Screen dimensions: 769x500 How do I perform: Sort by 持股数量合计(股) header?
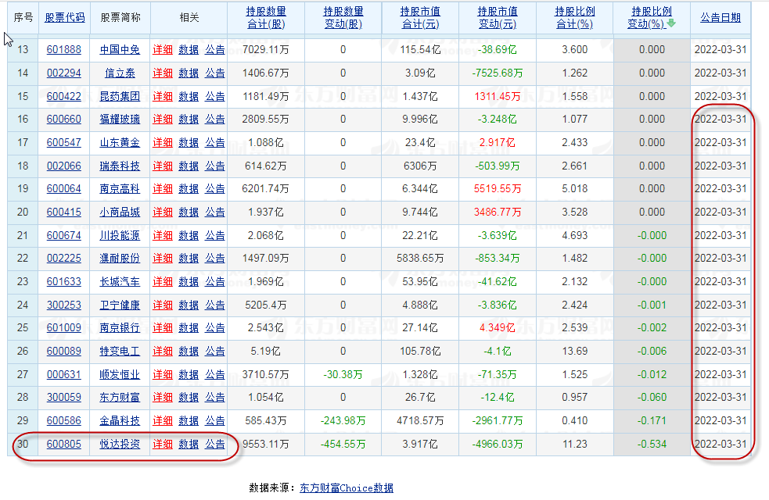pyautogui.click(x=266, y=18)
